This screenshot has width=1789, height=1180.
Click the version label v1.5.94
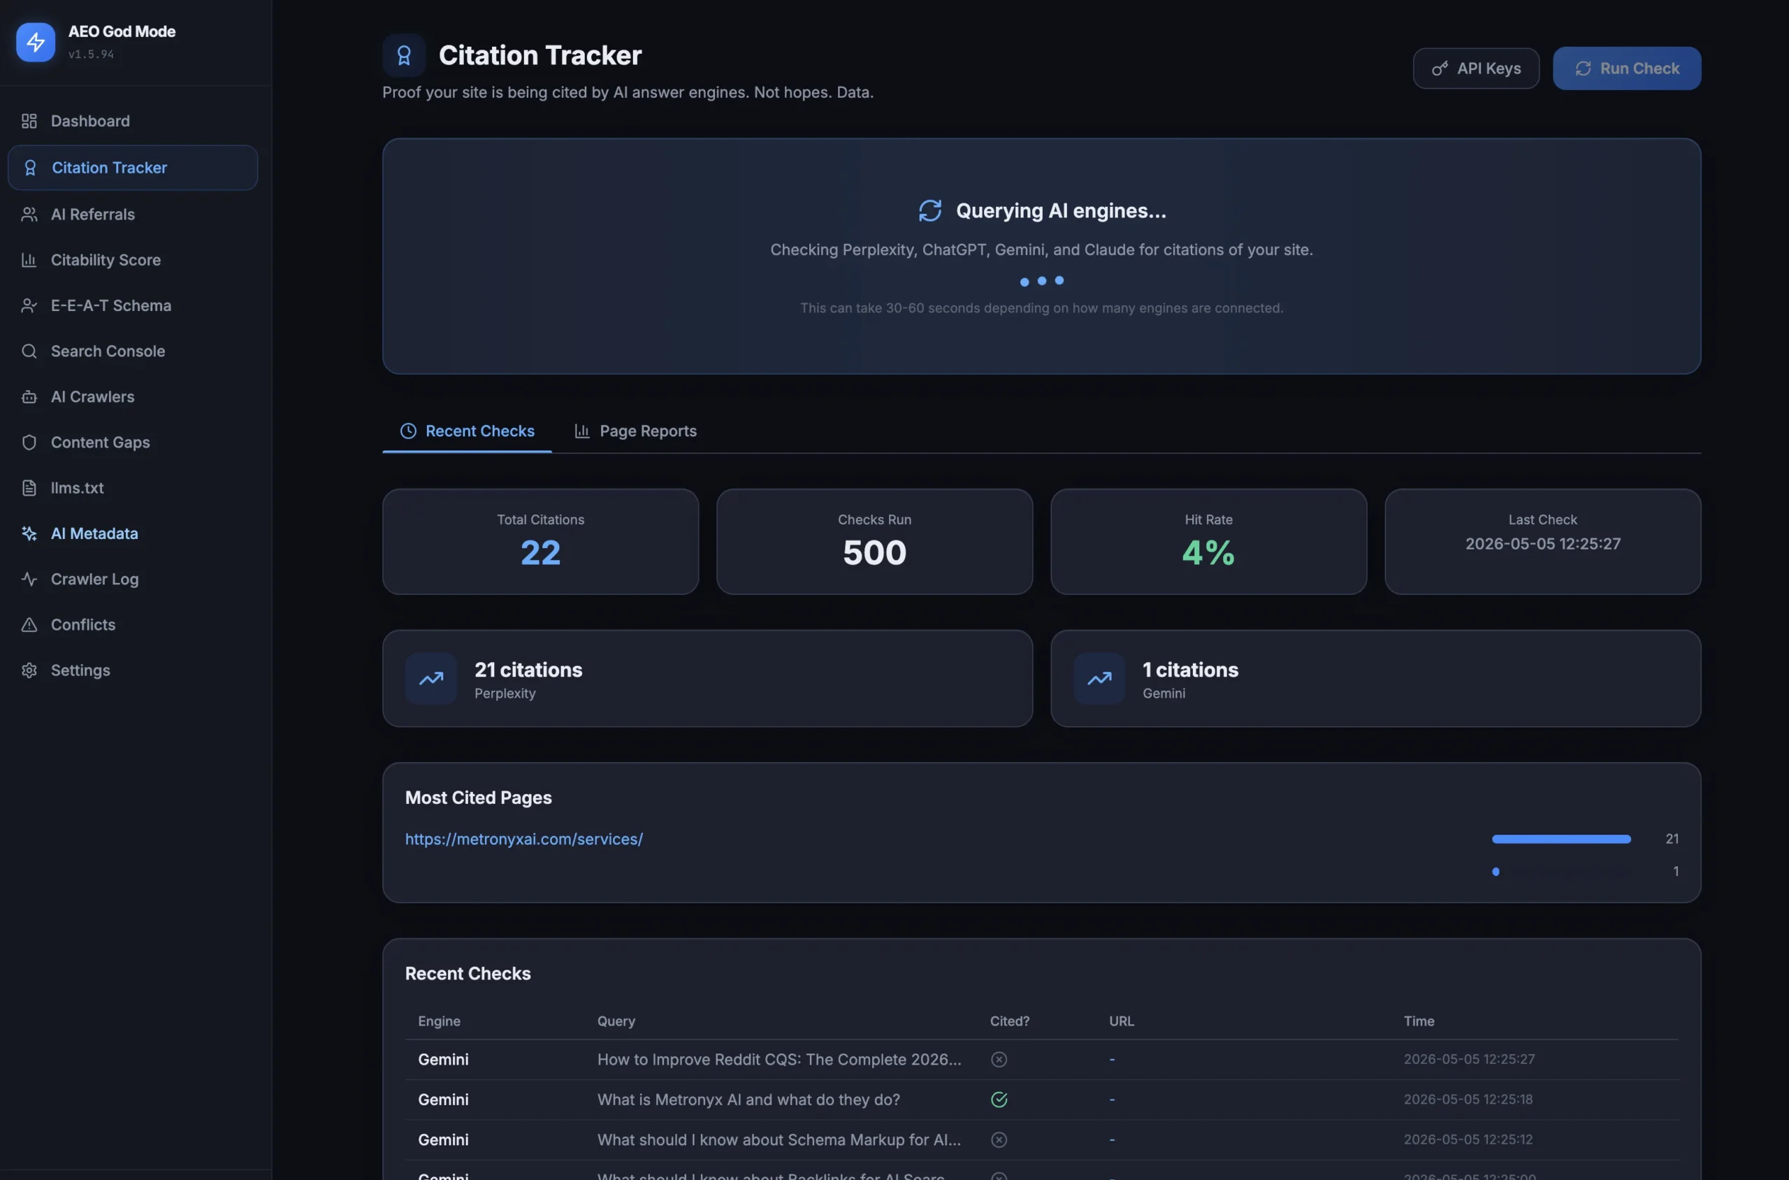[91, 55]
